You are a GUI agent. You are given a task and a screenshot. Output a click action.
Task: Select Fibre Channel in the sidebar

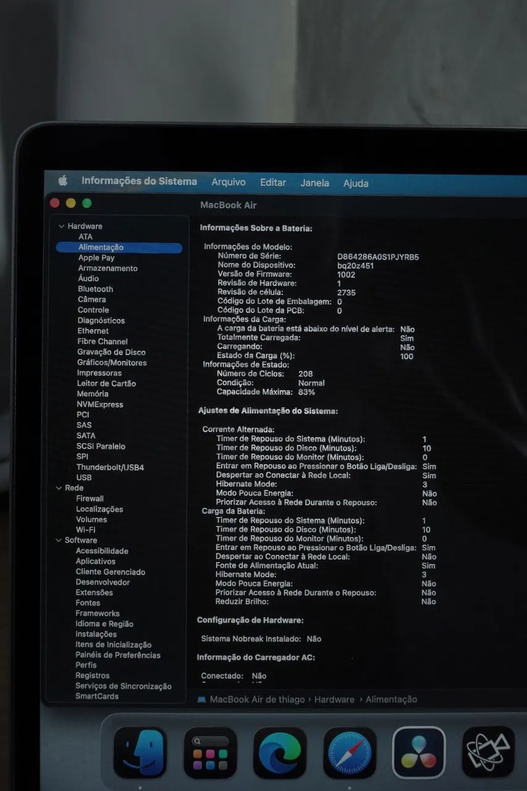[x=103, y=341]
